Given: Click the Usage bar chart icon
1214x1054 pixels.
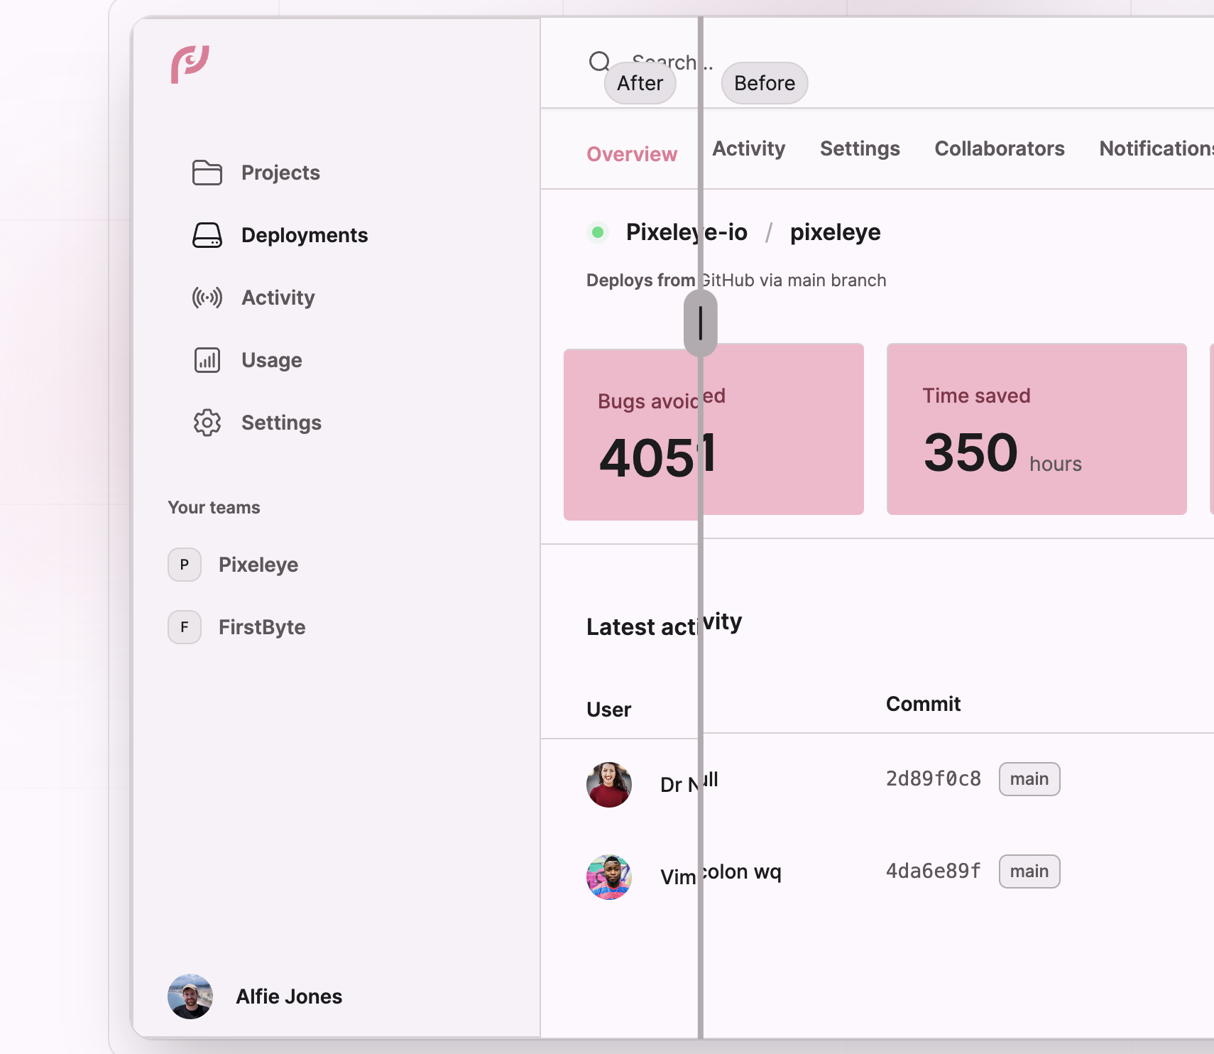Looking at the screenshot, I should click(x=207, y=360).
